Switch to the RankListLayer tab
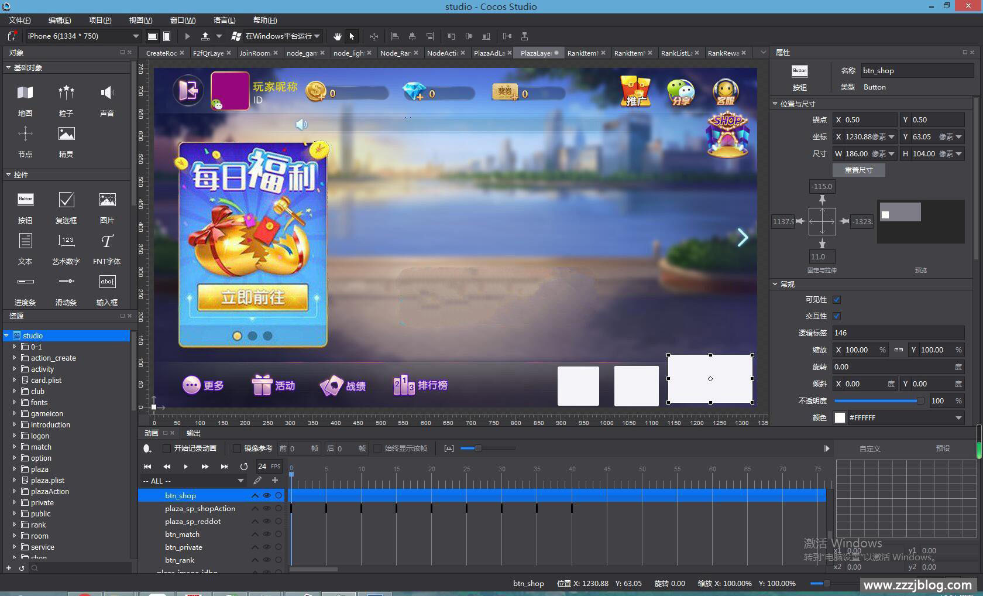Viewport: 983px width, 596px height. [x=676, y=53]
